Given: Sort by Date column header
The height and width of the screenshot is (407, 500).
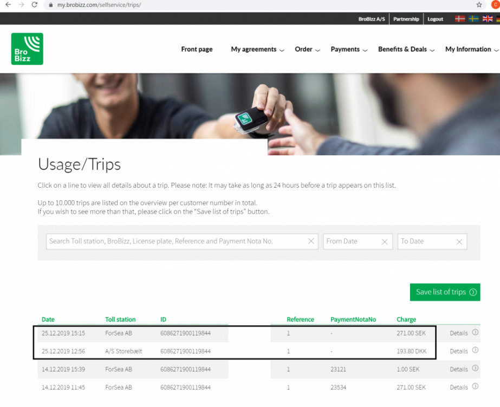Looking at the screenshot, I should point(48,320).
